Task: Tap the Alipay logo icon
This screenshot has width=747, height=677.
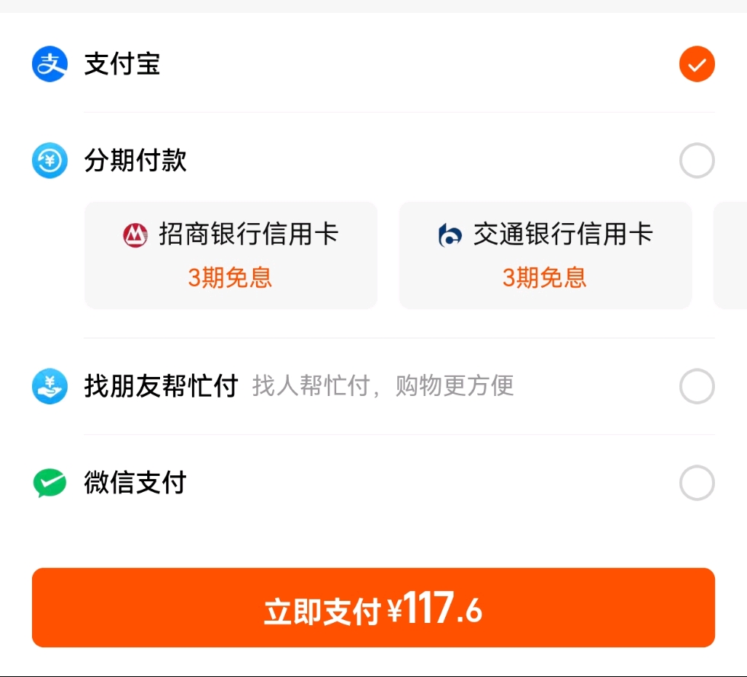Action: (50, 64)
